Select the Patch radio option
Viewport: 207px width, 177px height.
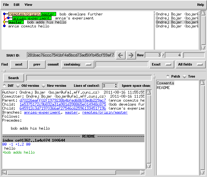coord(168,76)
